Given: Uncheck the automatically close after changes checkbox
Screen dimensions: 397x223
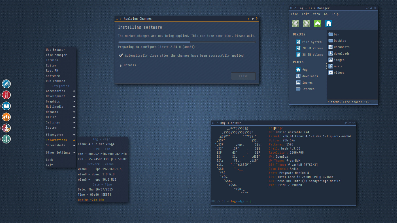Looking at the screenshot, I should point(121,55).
